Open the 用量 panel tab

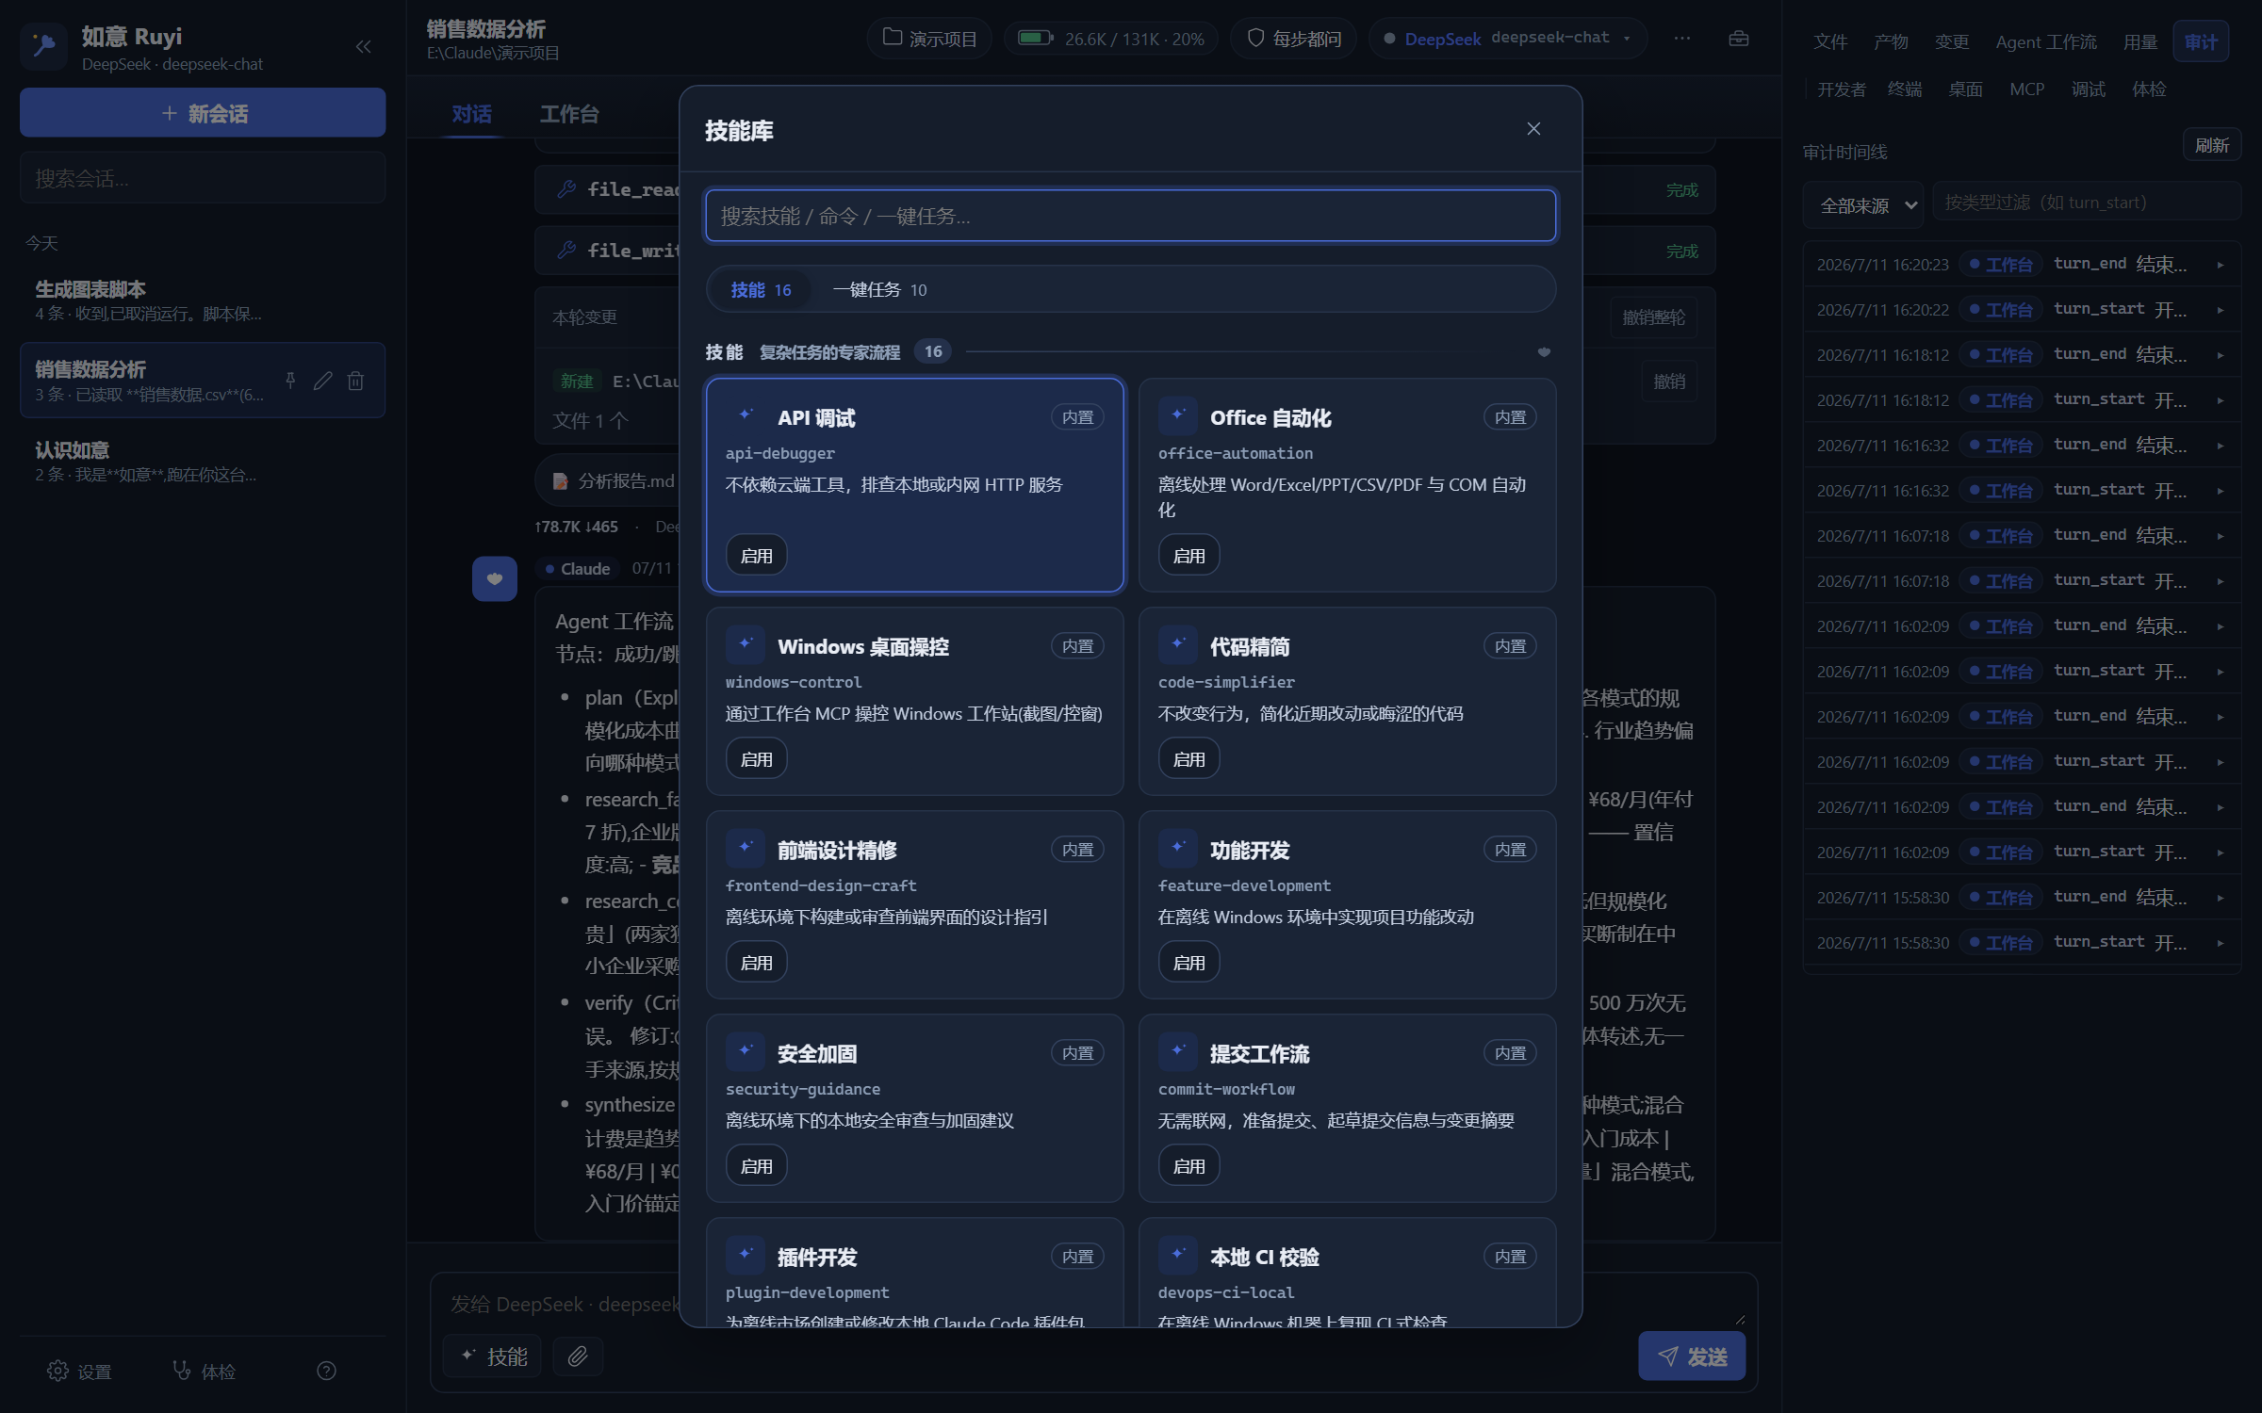click(x=2140, y=41)
